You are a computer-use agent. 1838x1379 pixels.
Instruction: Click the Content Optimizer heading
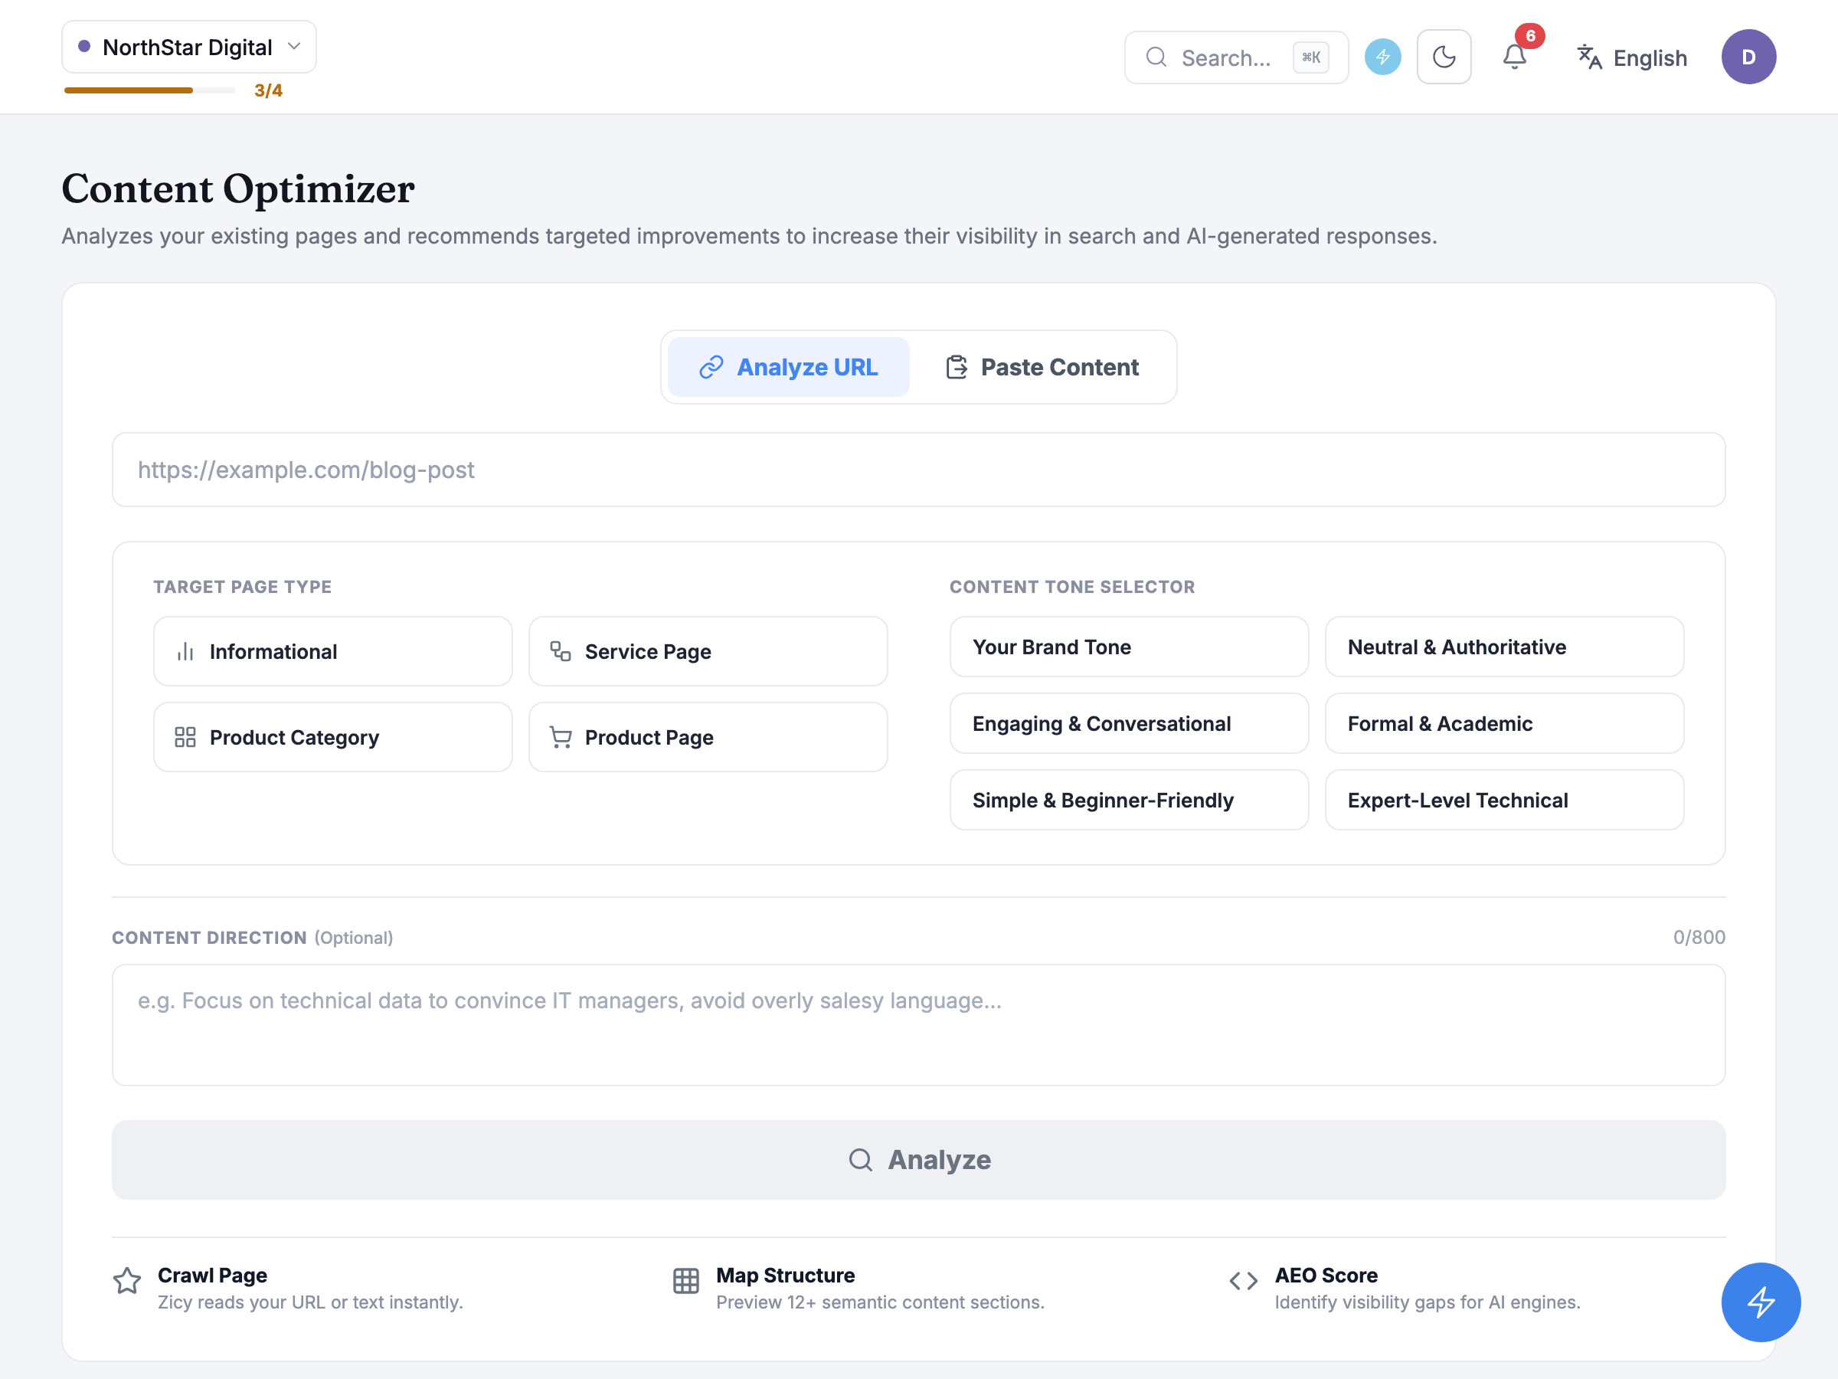[x=237, y=188]
